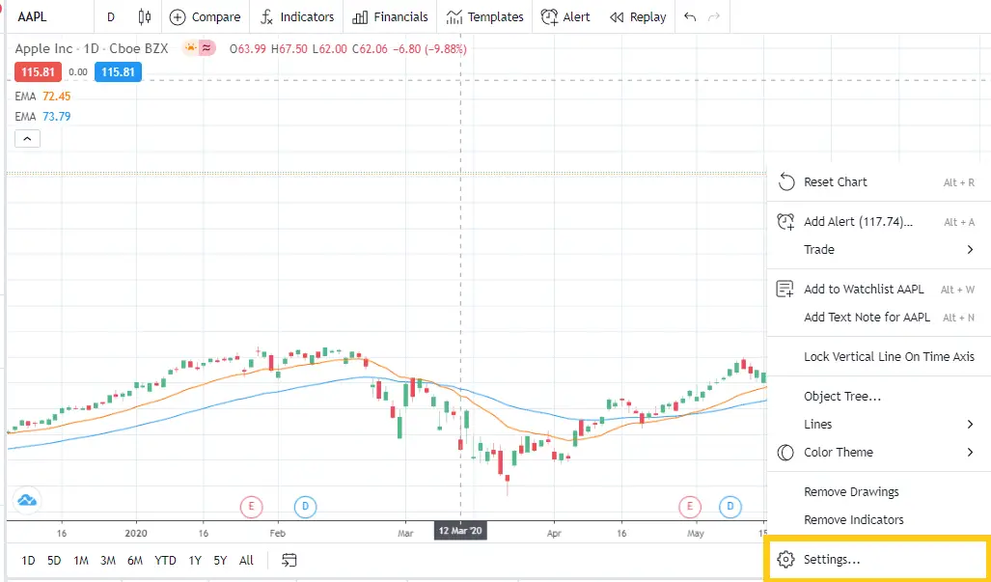The width and height of the screenshot is (991, 582).
Task: Collapse the indicator legend with its chevron
Action: 26,137
